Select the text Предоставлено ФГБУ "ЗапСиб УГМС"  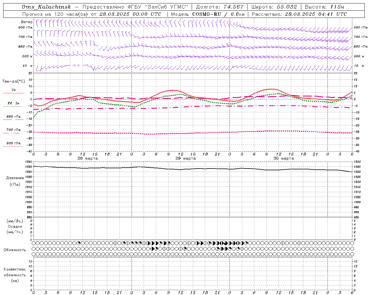pos(135,7)
